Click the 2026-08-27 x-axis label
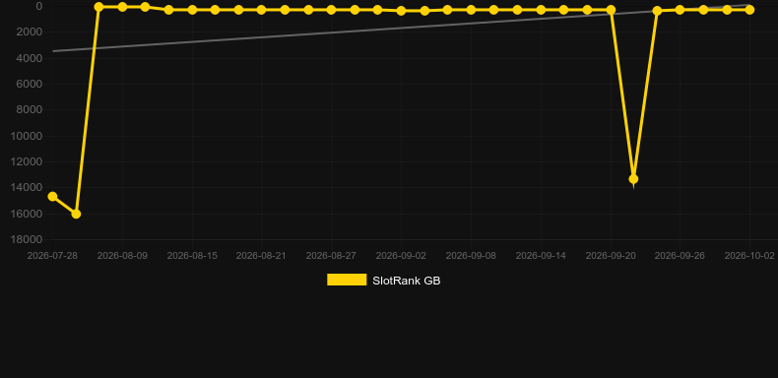778x378 pixels. coord(331,256)
